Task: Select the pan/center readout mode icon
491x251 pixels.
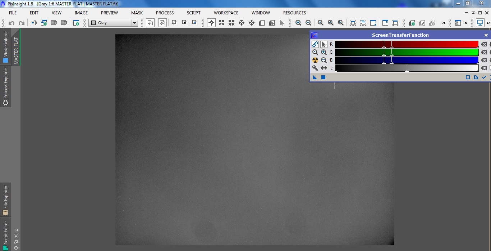Action: (211, 23)
